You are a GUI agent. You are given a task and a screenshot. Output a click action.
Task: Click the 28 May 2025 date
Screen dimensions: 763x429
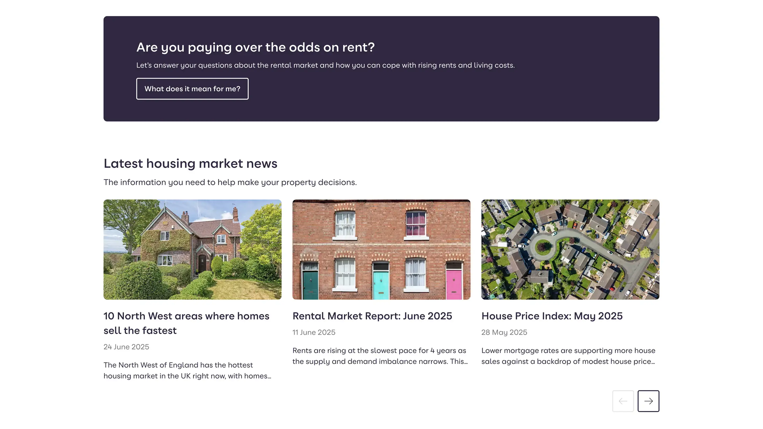[504, 332]
